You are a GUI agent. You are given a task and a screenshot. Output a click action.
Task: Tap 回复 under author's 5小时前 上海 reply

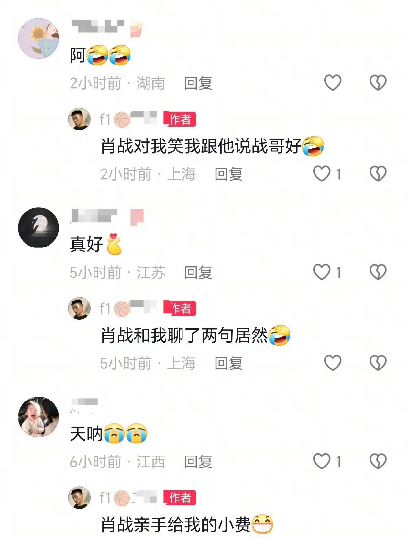pyautogui.click(x=228, y=363)
